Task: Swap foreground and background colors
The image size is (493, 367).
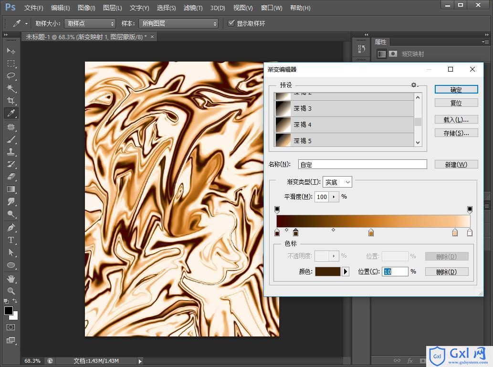Action: point(15,301)
